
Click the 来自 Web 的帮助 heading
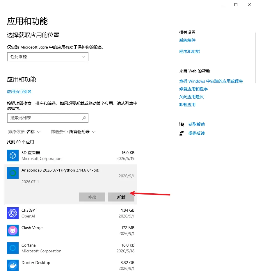point(194,71)
